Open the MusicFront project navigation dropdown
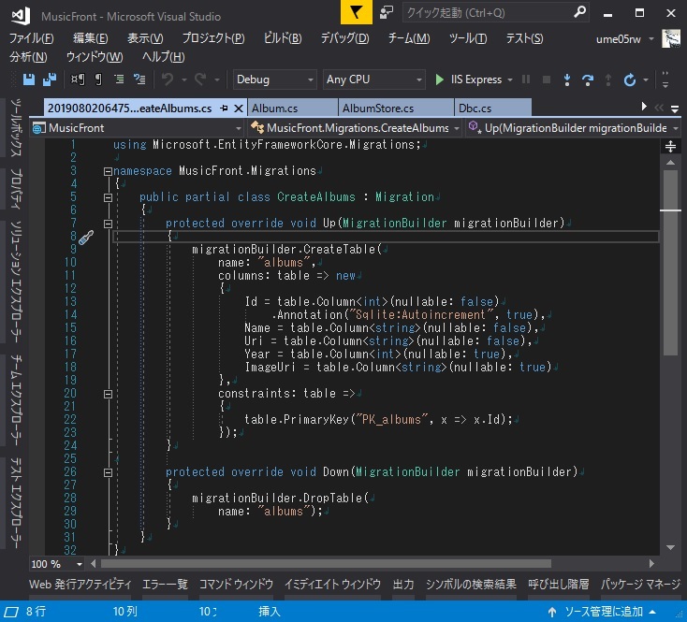Image resolution: width=687 pixels, height=622 pixels. point(138,128)
